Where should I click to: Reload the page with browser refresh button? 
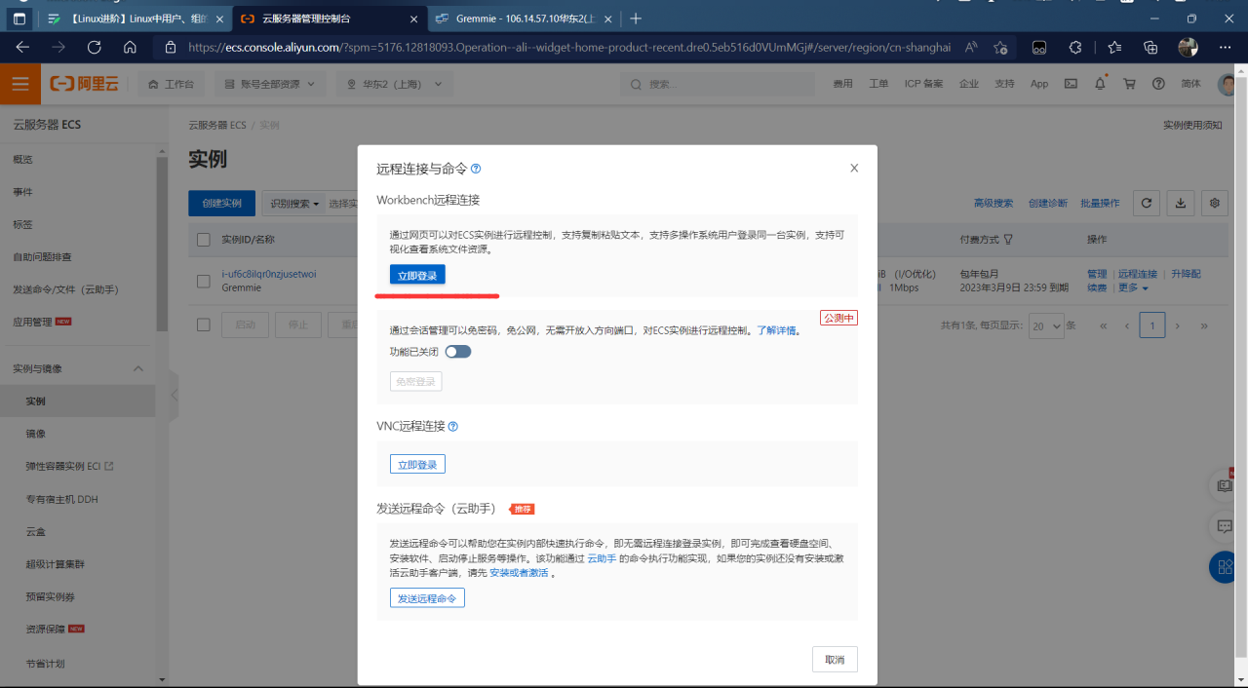[x=94, y=47]
